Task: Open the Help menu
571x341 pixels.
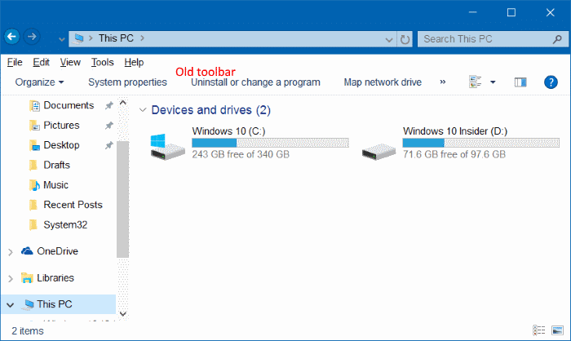Action: click(x=134, y=62)
